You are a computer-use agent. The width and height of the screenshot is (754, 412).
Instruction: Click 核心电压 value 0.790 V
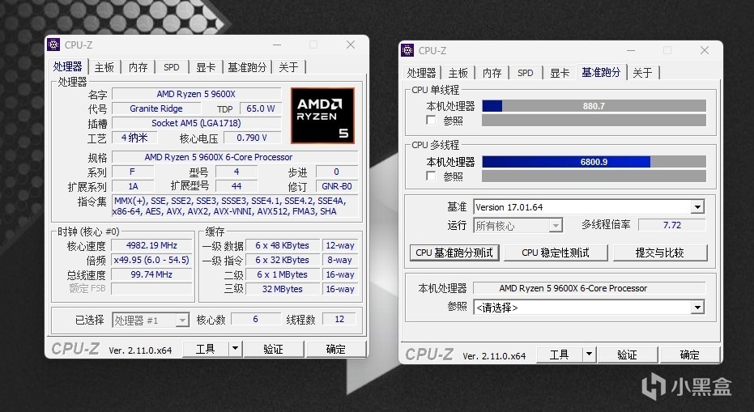point(252,138)
